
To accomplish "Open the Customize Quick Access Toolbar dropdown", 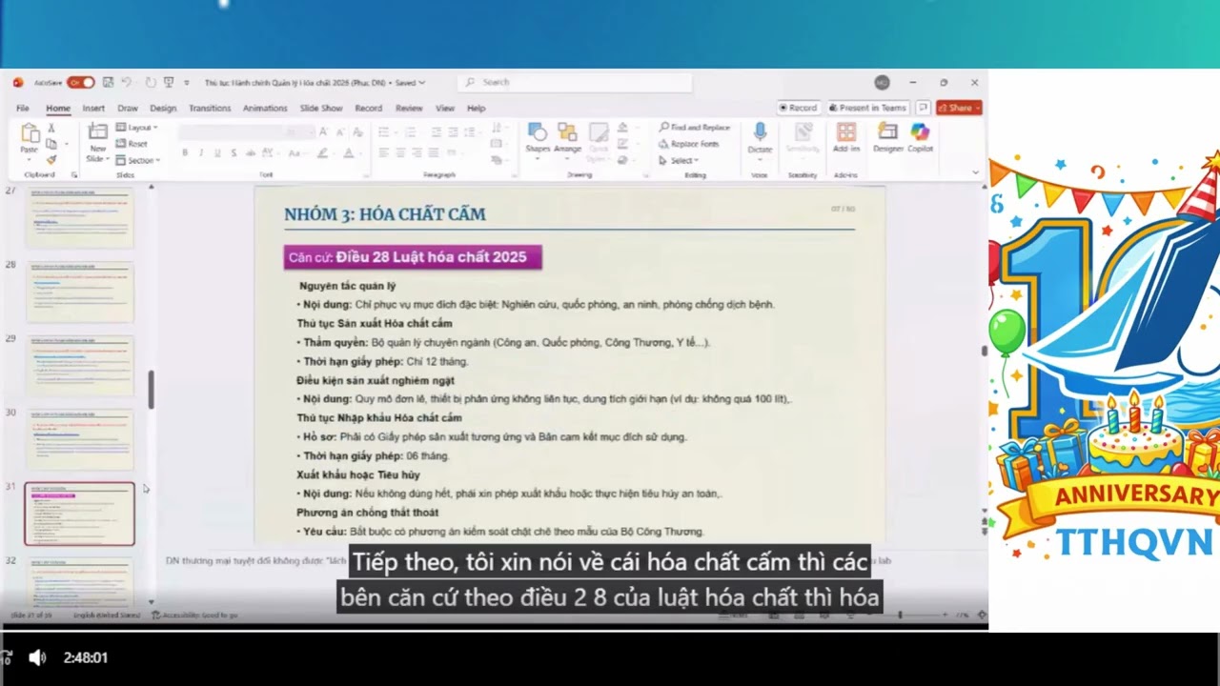I will [x=187, y=83].
